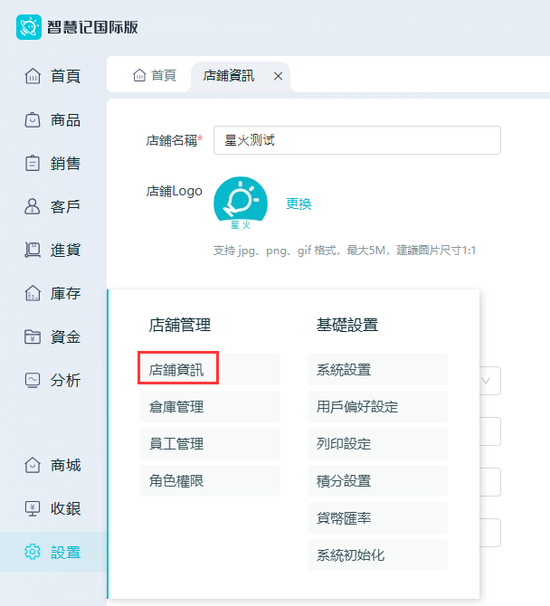Close the 店鋪資訊 tab
The height and width of the screenshot is (606, 550).
(x=278, y=76)
